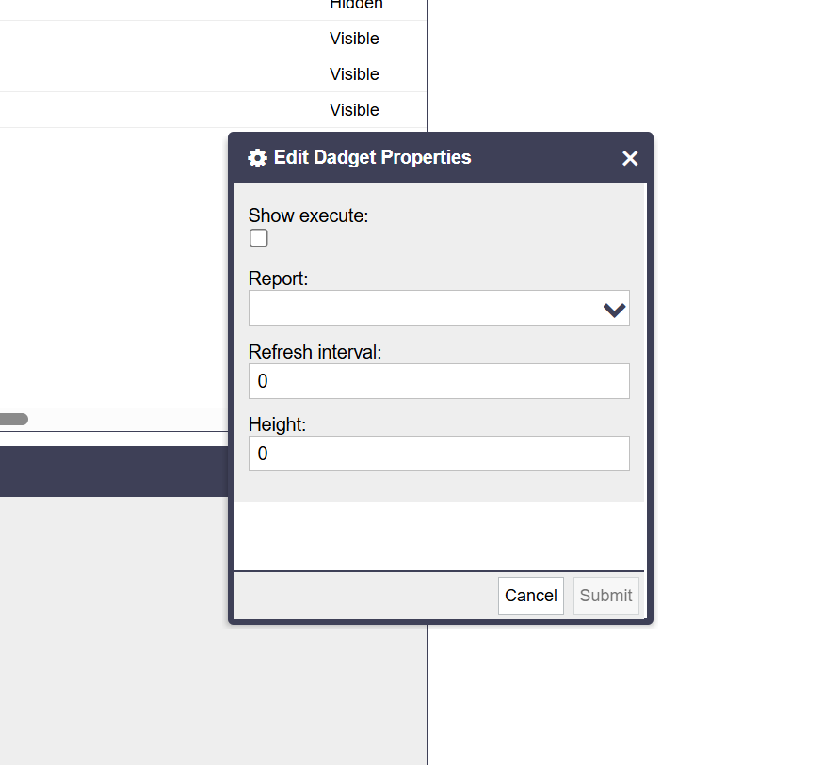Click the horizontal scrollbar thumb
Screen dimensions: 823x765
coord(13,419)
